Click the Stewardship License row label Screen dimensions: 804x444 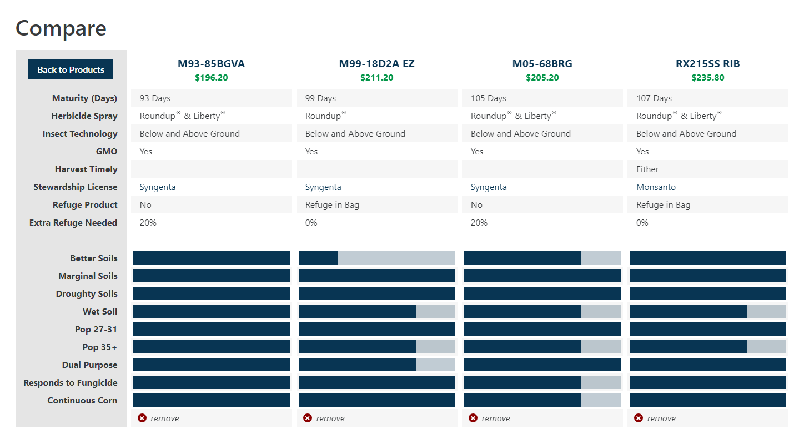tap(76, 187)
